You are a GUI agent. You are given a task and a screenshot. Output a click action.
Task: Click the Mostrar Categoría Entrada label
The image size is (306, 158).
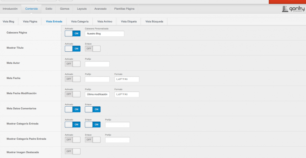(23, 124)
